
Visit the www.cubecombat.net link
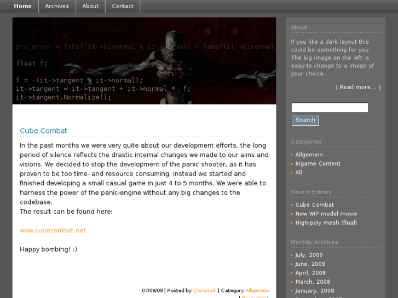pyautogui.click(x=53, y=230)
